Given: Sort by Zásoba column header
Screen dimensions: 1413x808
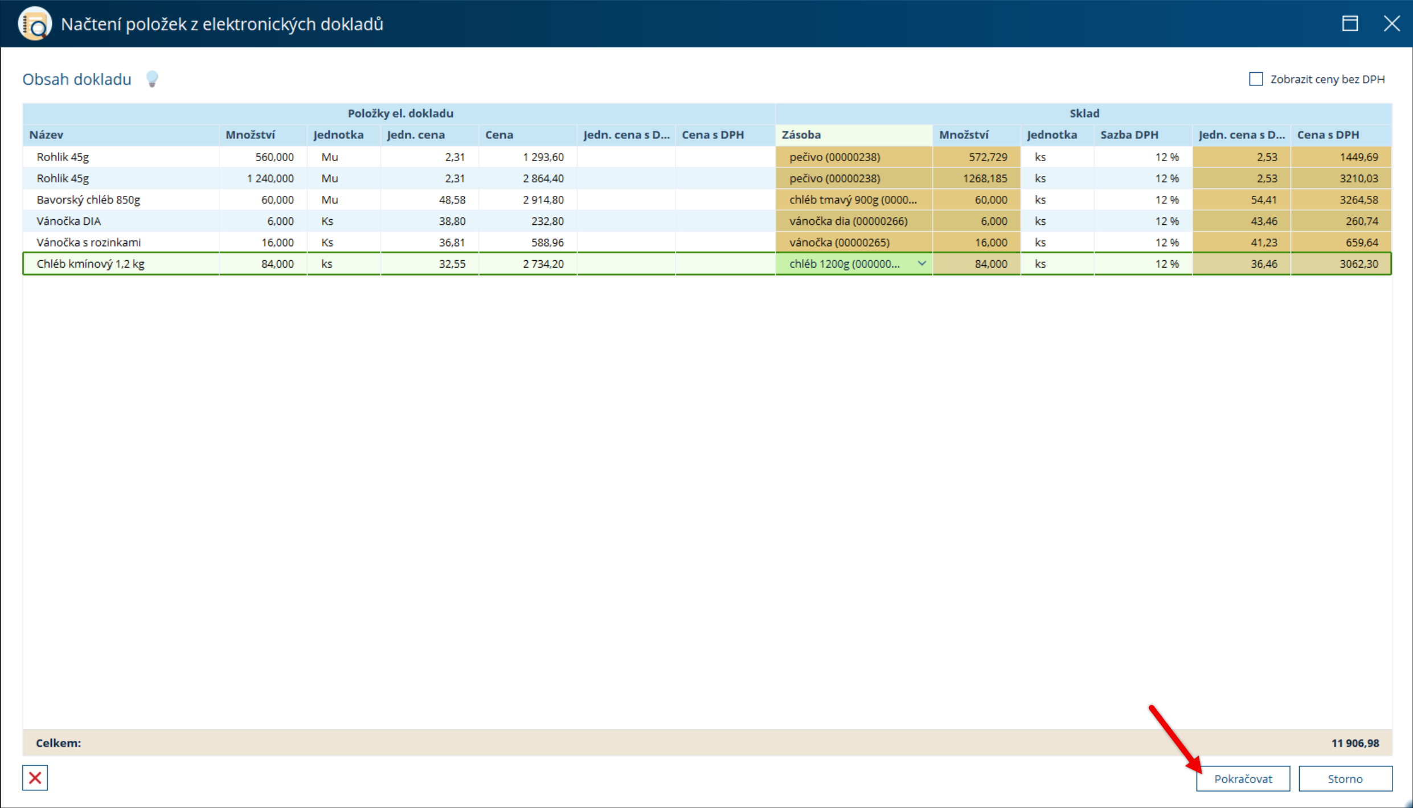Looking at the screenshot, I should (801, 135).
